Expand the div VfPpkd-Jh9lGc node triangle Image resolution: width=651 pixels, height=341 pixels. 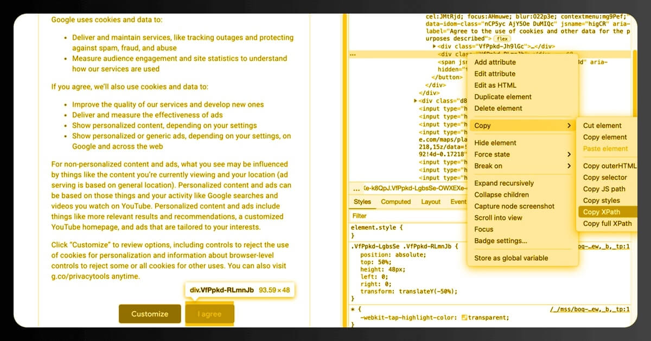tap(434, 47)
